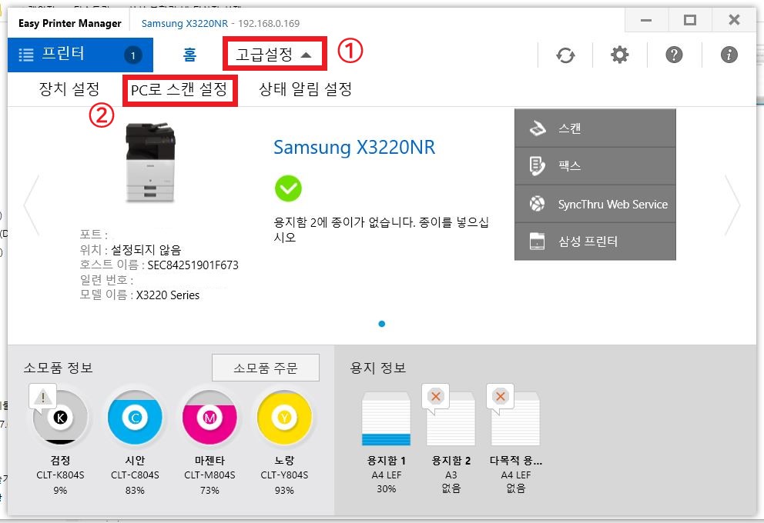Click the CLT-C804S toner label

click(x=135, y=475)
